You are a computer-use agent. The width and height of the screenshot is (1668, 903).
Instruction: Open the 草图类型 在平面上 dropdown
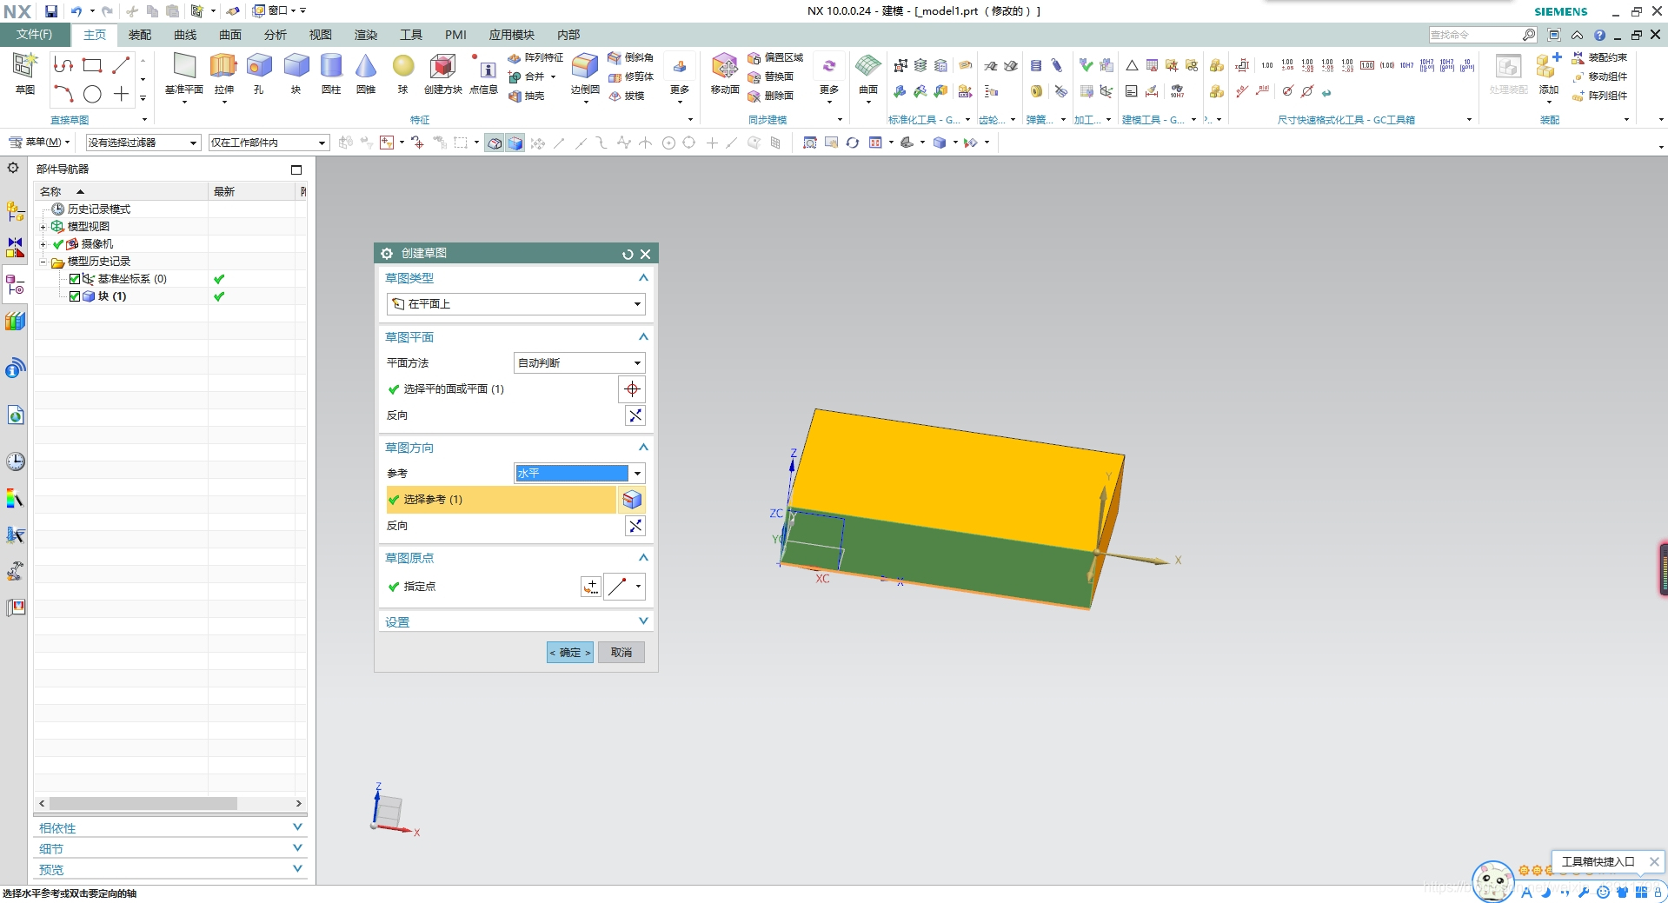tap(515, 304)
